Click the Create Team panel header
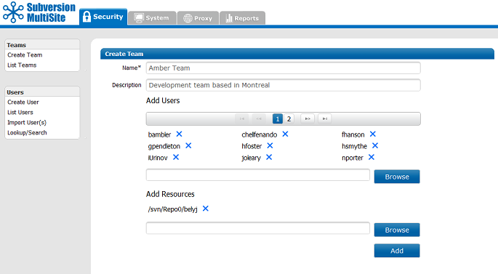This screenshot has height=274, width=498. pos(297,54)
